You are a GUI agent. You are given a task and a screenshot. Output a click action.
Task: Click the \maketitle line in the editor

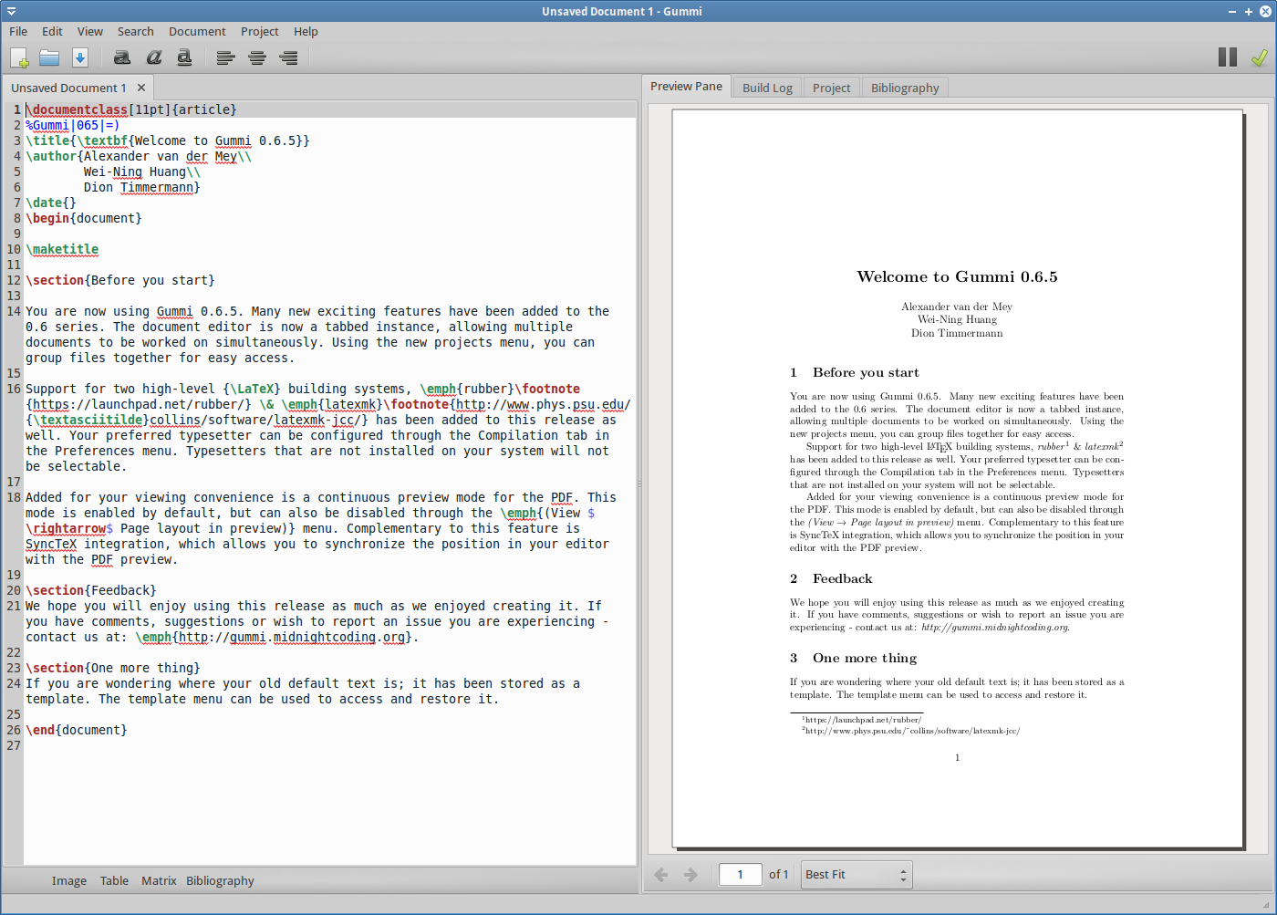pos(62,249)
